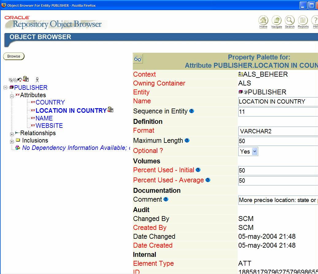Expand the Inclusions tree node
This screenshot has height=274, width=318.
pyautogui.click(x=12, y=142)
